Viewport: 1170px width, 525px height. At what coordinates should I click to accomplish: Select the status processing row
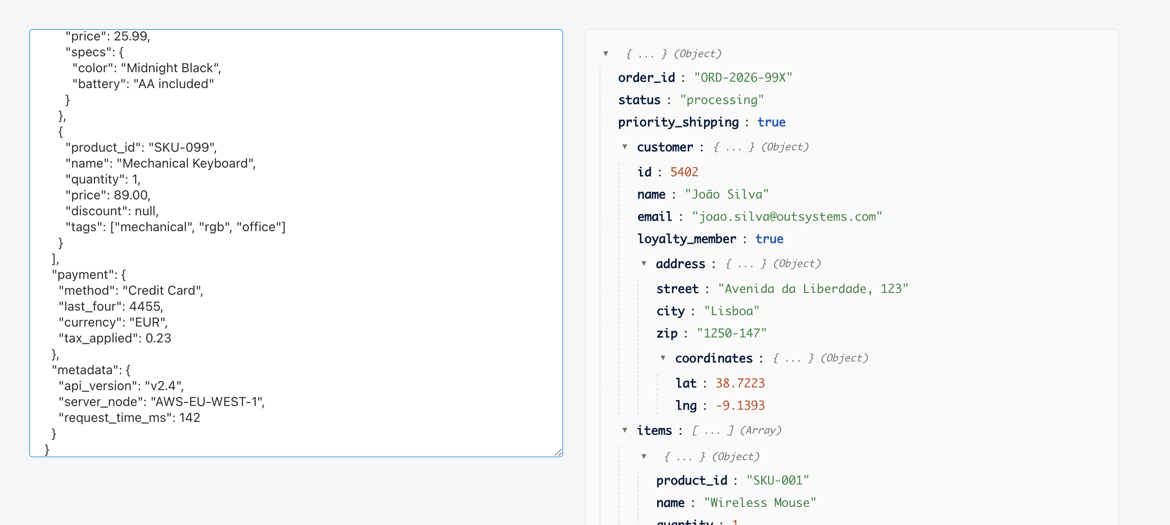click(x=691, y=100)
